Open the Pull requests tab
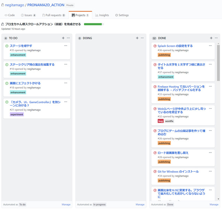 coord(54,15)
